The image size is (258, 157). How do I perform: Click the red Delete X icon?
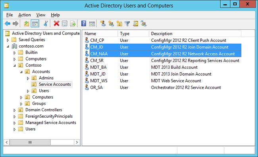(56, 23)
